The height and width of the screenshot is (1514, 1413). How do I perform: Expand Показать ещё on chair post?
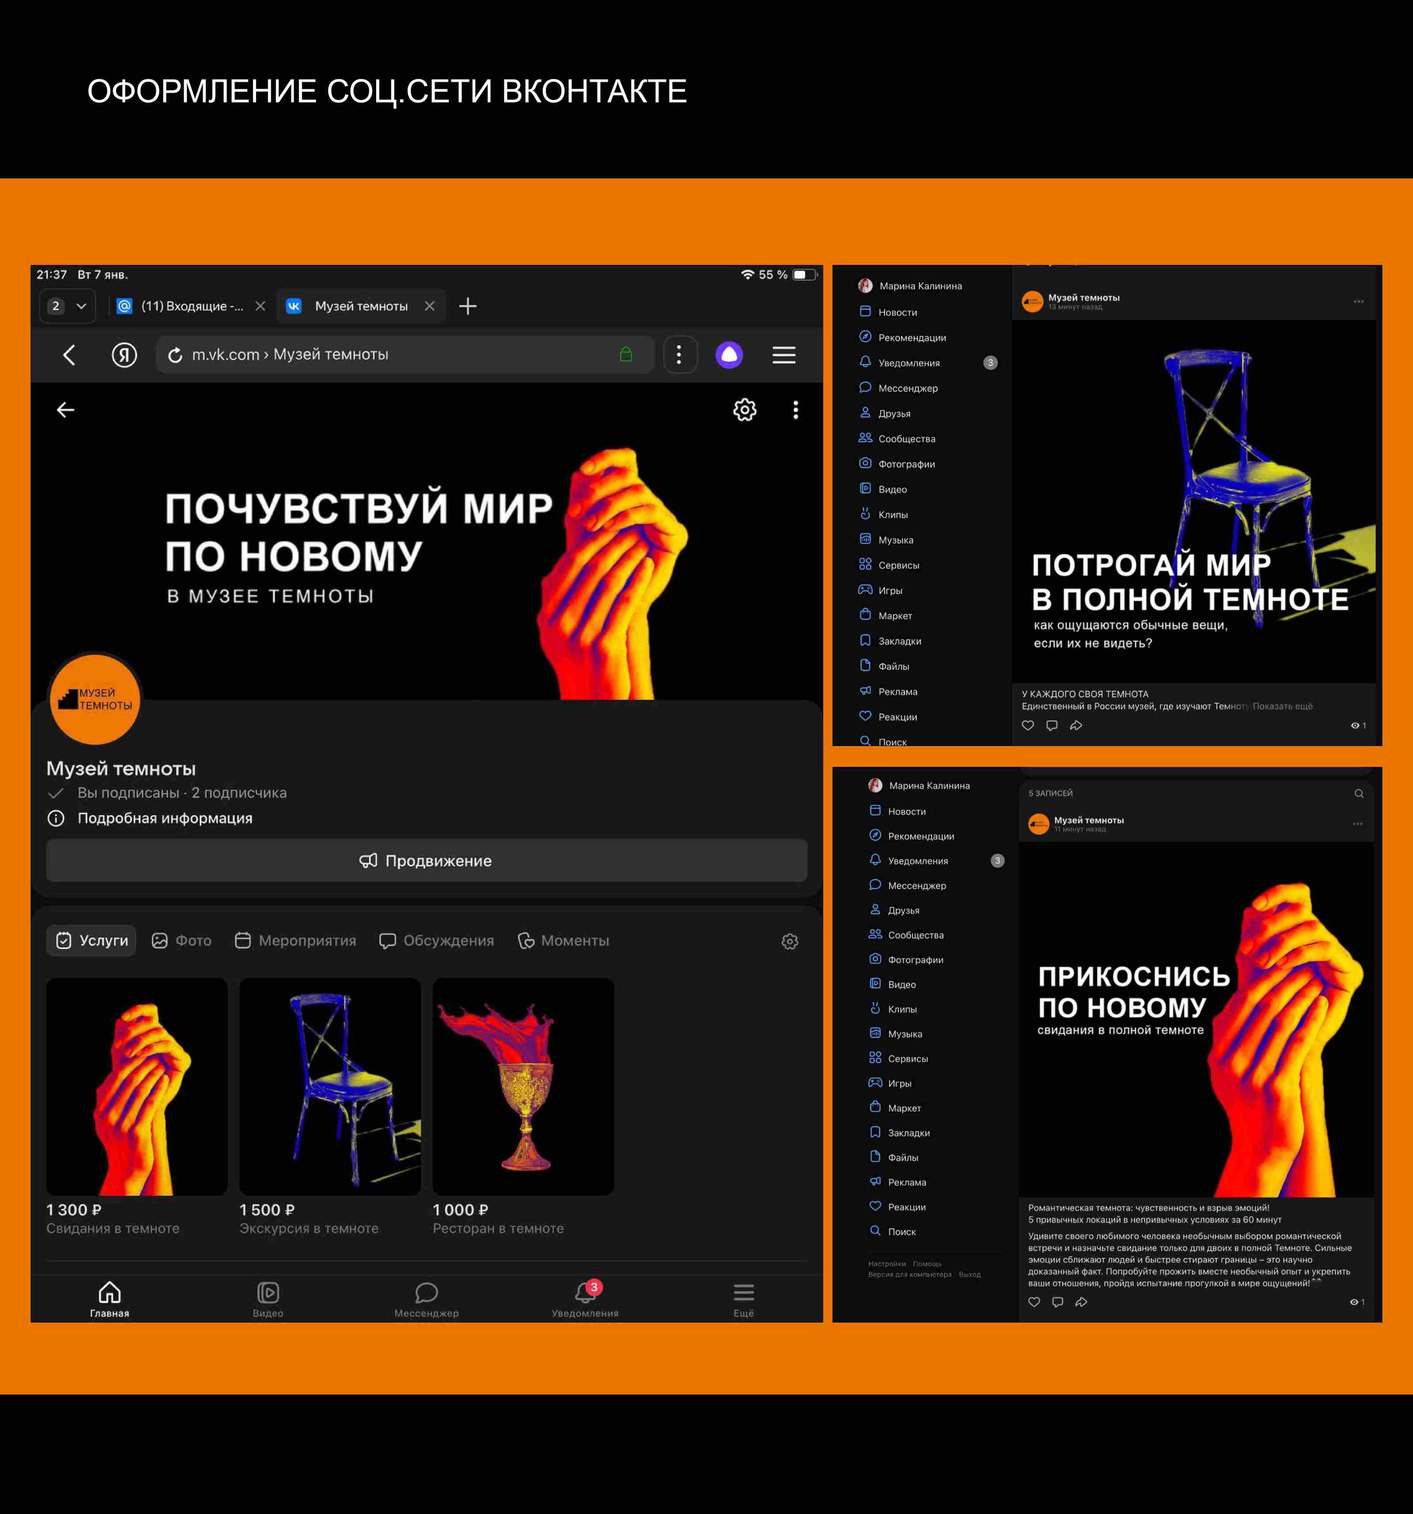1282,706
